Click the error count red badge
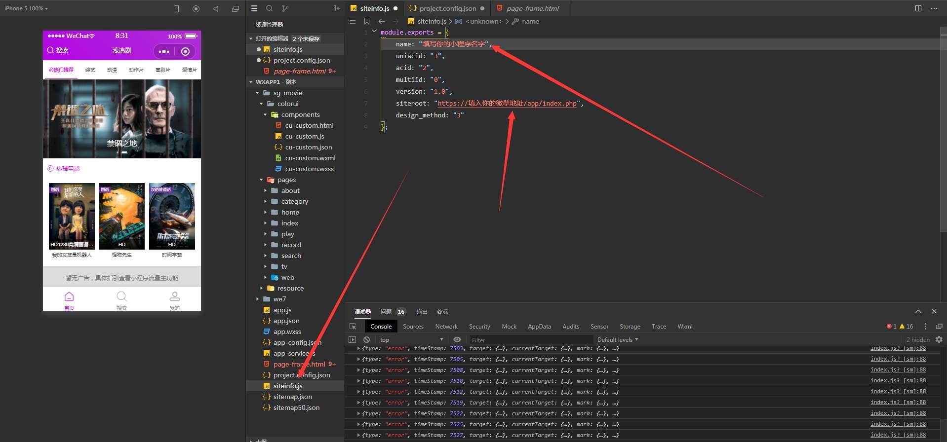Screen dimensions: 947x442 coord(891,326)
